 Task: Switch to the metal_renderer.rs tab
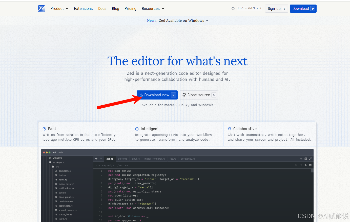pos(155,159)
